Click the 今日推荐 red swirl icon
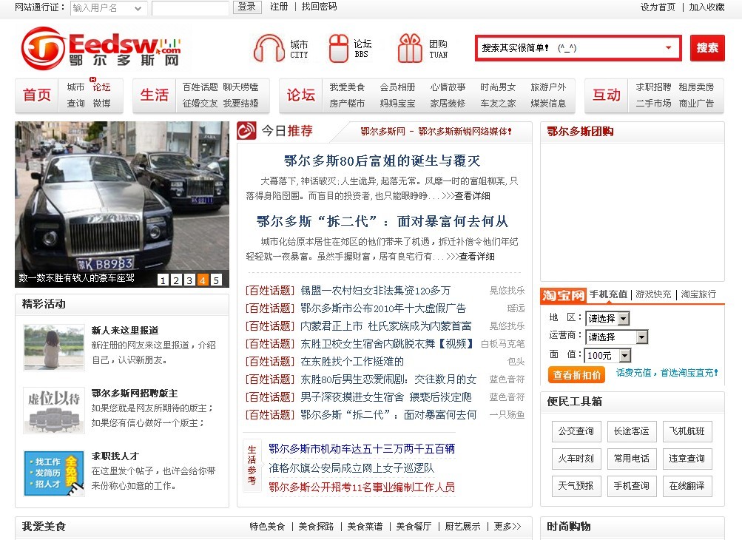Screen dimensions: 742x540 coord(246,131)
